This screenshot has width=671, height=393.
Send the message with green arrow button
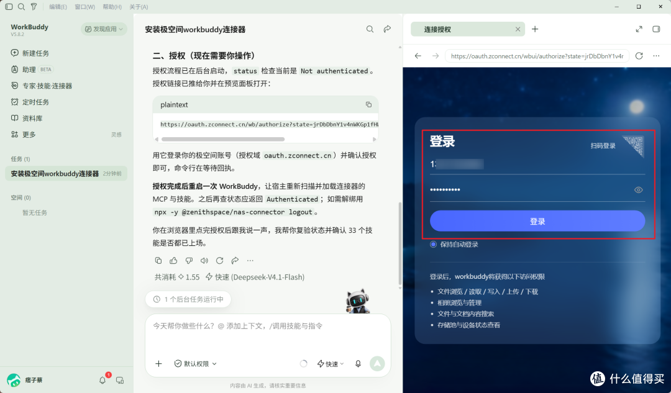point(377,363)
